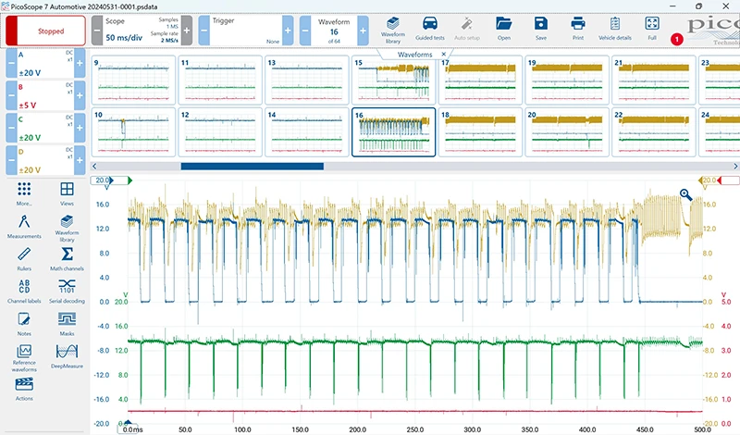Increase Channel A range

pyautogui.click(x=80, y=63)
